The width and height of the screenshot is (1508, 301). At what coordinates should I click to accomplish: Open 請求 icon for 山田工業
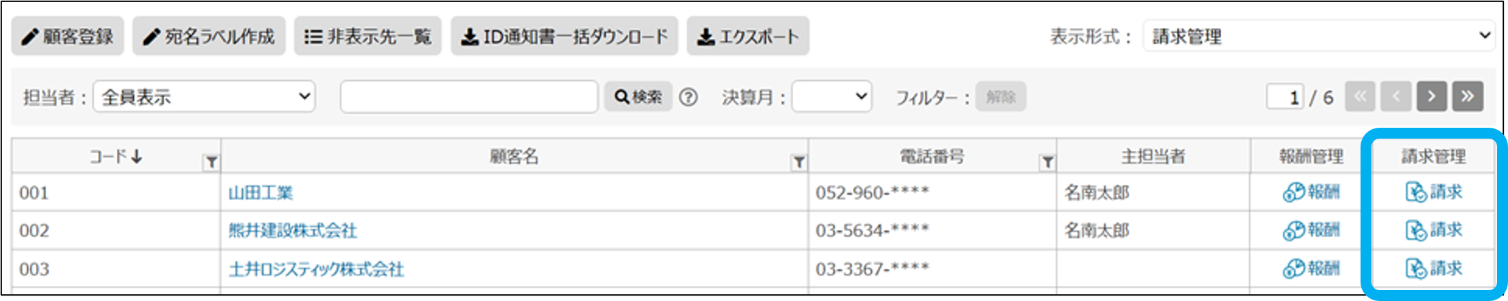[1433, 192]
